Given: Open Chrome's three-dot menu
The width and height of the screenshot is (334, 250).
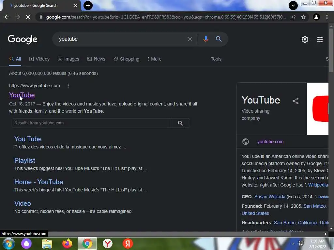Looking at the screenshot, I should [x=327, y=17].
